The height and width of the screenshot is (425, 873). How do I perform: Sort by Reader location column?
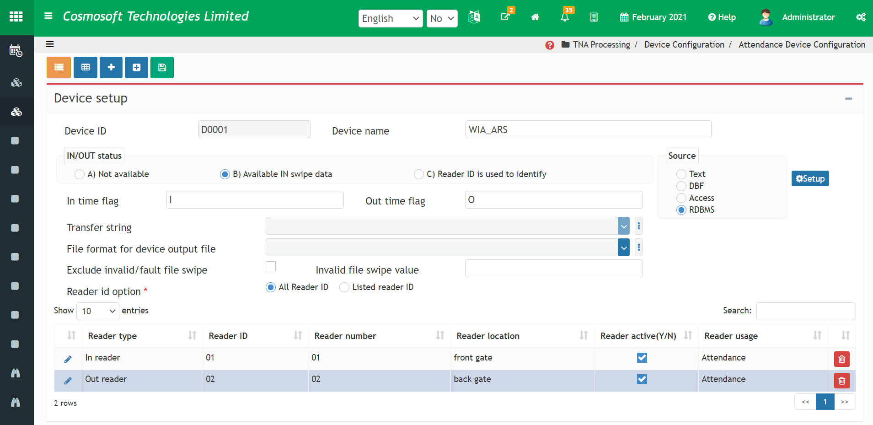click(522, 336)
